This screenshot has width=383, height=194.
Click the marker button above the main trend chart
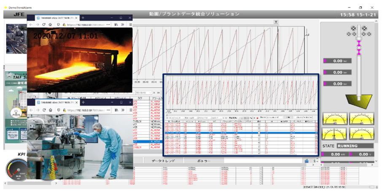click(x=276, y=22)
